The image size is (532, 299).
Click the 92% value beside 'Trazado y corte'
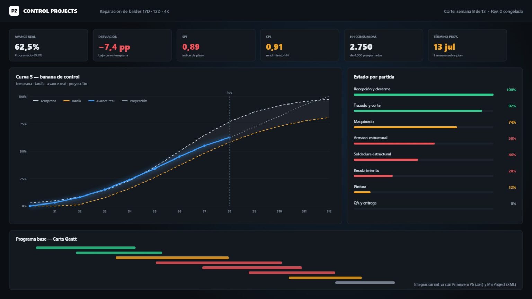(x=512, y=106)
